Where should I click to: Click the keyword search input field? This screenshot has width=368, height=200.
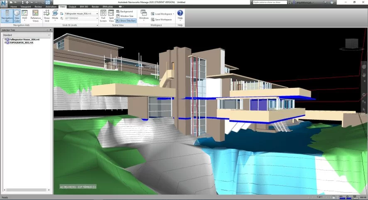click(270, 2)
